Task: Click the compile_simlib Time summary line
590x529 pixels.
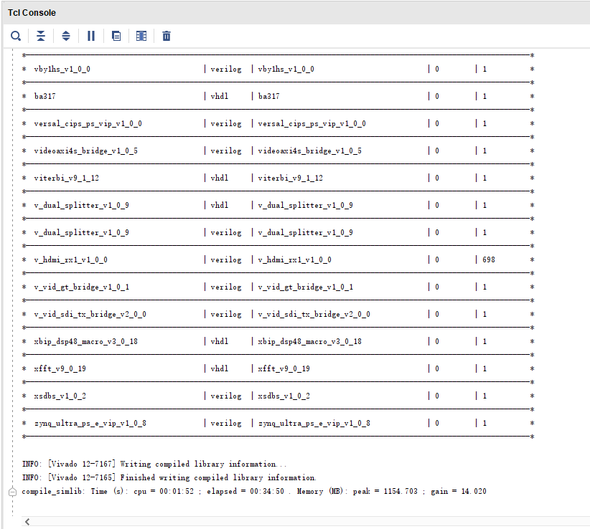Action: tap(254, 492)
